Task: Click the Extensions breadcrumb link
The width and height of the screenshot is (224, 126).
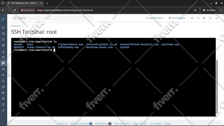Action: [x=16, y=26]
